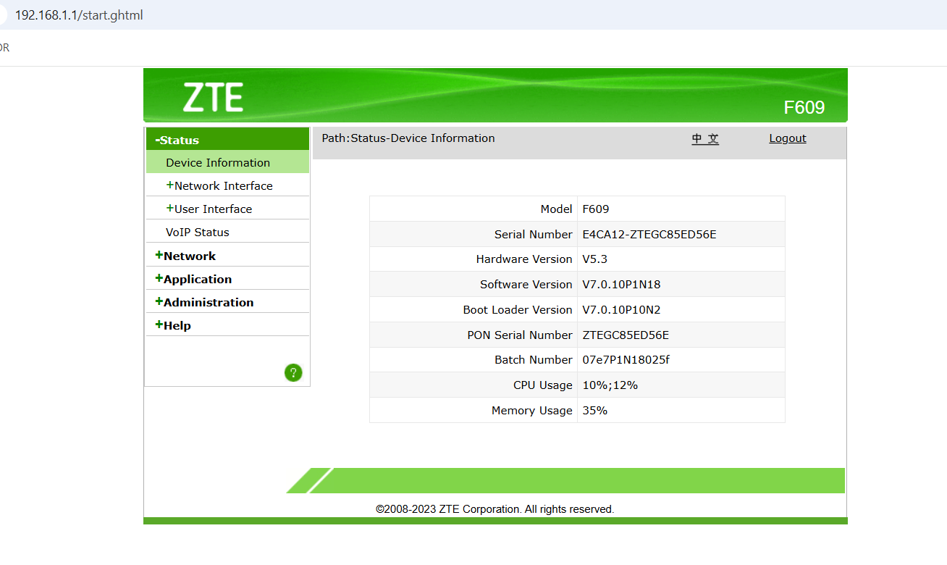The height and width of the screenshot is (565, 947).
Task: Click the ZTE logo in the banner
Action: coord(213,98)
